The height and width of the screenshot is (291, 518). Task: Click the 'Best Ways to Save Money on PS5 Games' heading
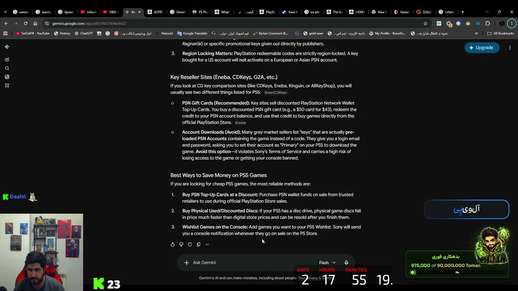coord(219,175)
